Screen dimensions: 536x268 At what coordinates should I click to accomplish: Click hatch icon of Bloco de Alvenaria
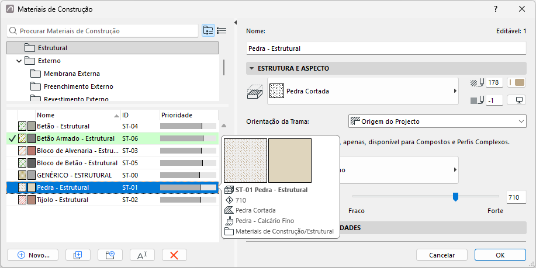coord(22,151)
